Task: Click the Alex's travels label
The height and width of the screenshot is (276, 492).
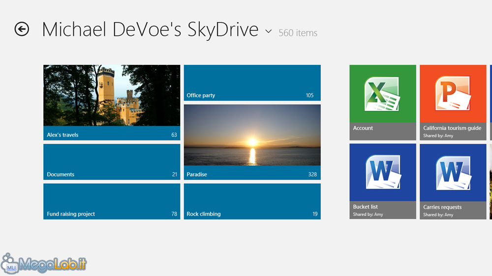Action: tap(62, 135)
